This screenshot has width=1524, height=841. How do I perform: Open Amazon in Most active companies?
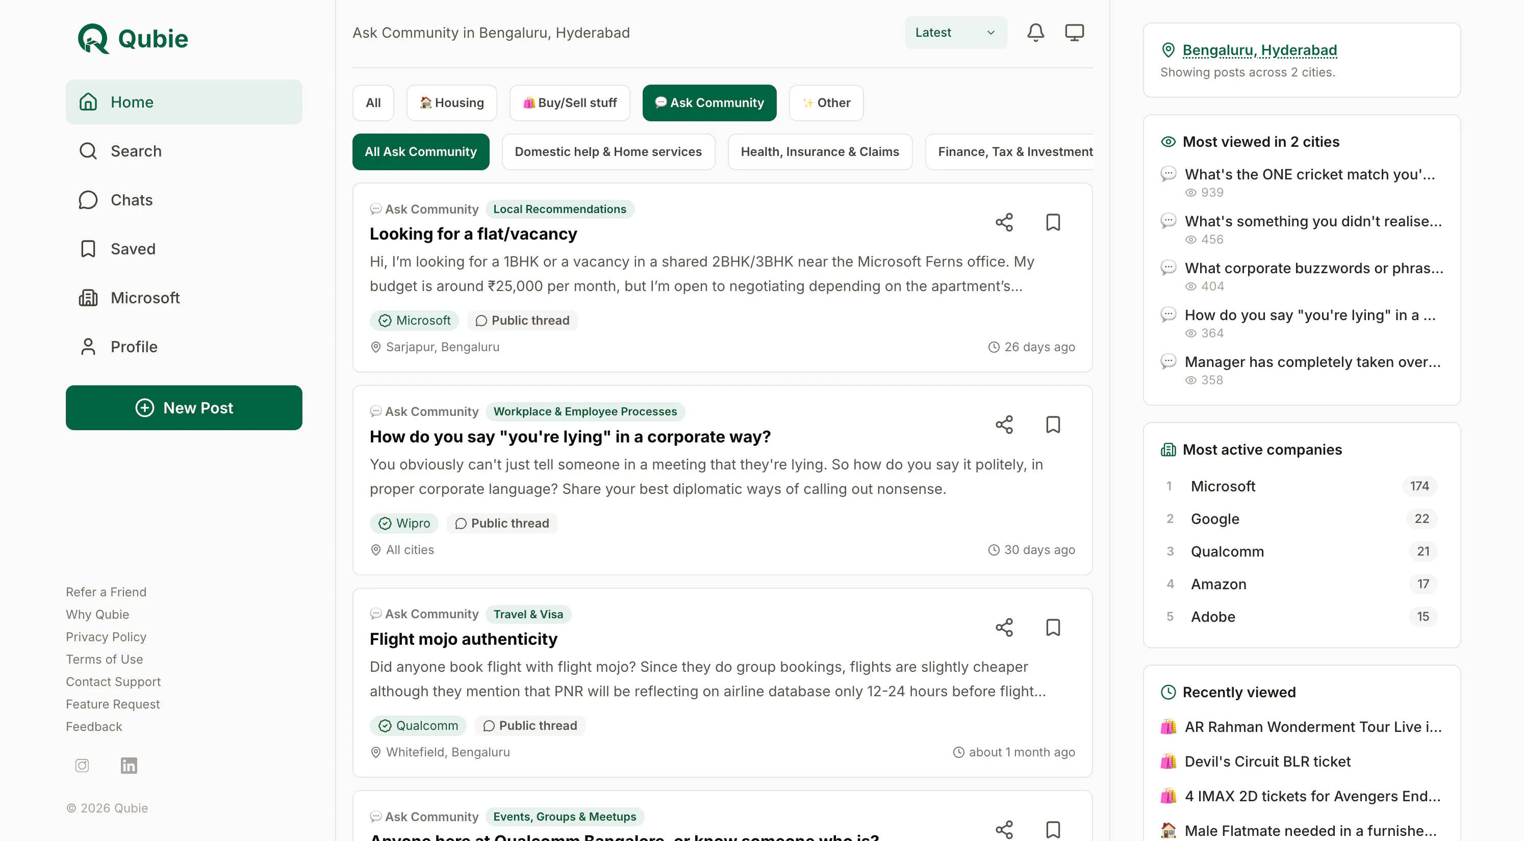(x=1302, y=584)
